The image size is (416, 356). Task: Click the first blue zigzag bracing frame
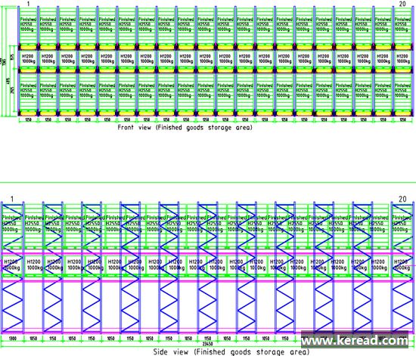point(12,268)
